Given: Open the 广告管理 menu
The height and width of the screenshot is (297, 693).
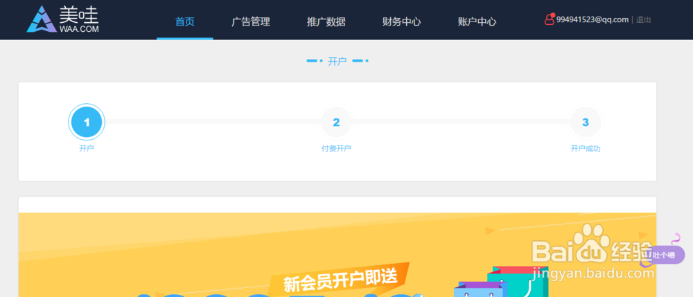Looking at the screenshot, I should pyautogui.click(x=251, y=21).
